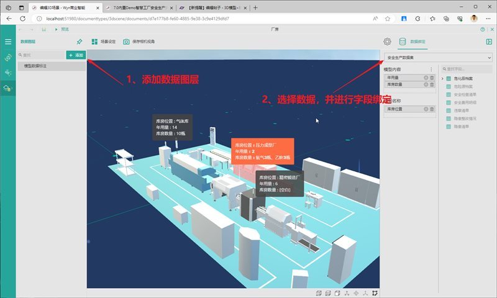
Task: Click the three-axis icon below the scene
Action: 365,293
